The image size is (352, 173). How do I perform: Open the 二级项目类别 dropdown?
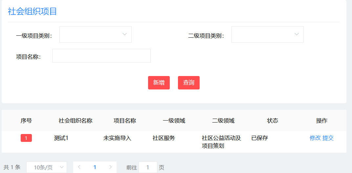(267, 34)
